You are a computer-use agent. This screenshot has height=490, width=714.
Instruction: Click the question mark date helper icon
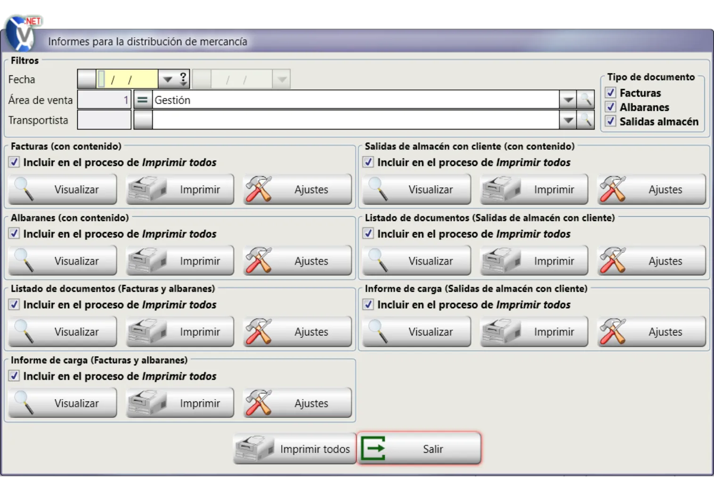183,79
